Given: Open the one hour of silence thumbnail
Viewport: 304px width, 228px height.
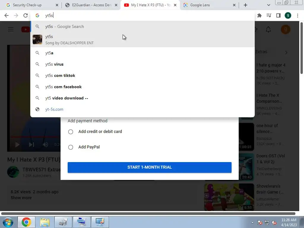Looking at the screenshot, I should pos(246,137).
